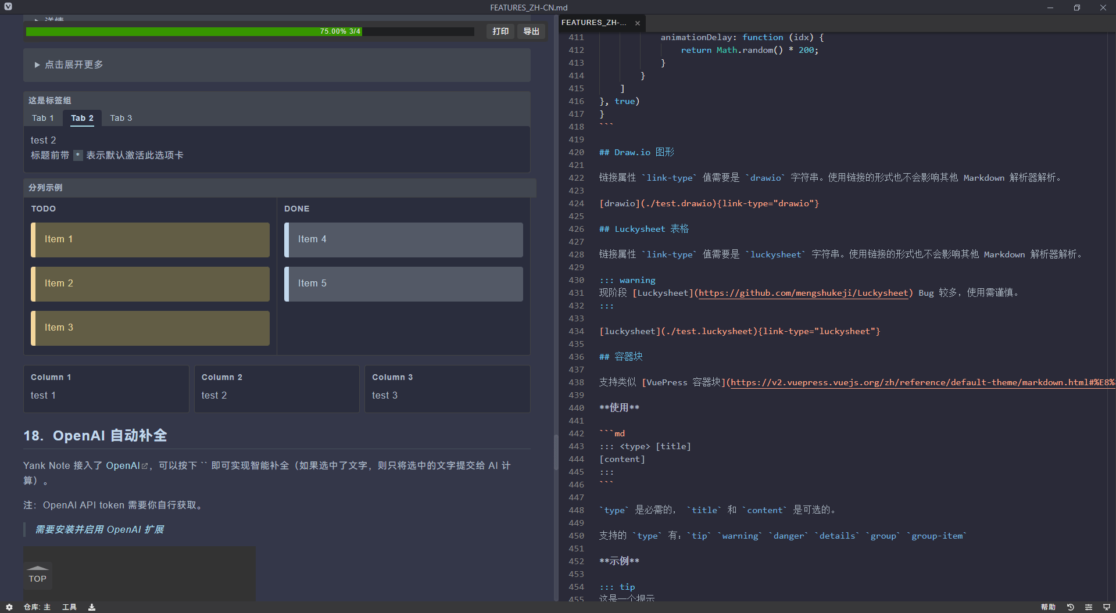
Task: Click the luckysheet link-type line in editor
Action: 740,331
